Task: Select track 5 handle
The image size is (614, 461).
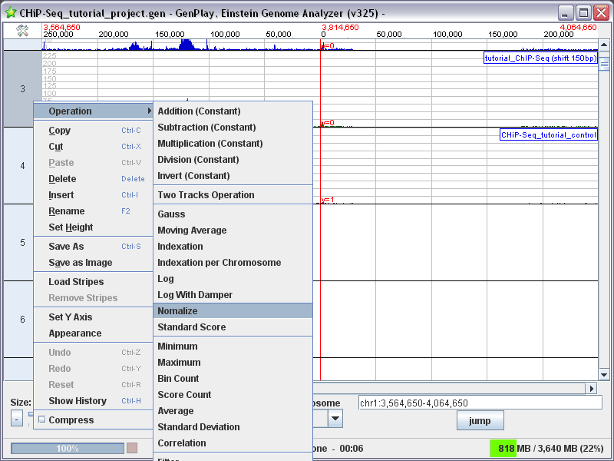Action: point(22,242)
